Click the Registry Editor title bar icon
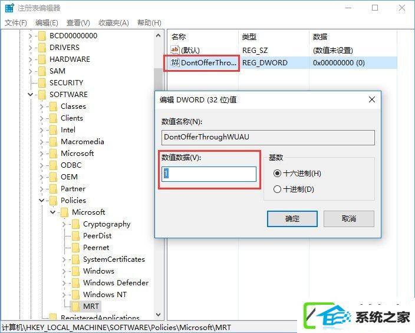Screen dimensions: 415x333 click(9, 8)
